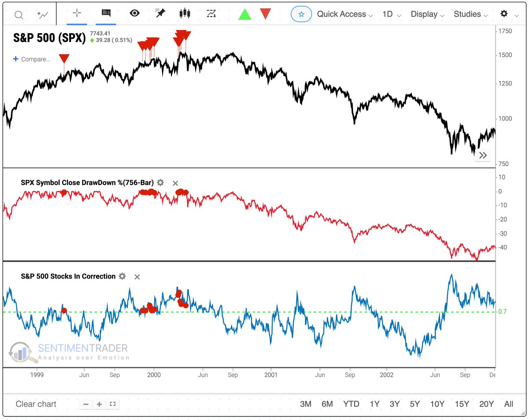This screenshot has width=529, height=420.
Task: Open the Studies menu
Action: 471,14
